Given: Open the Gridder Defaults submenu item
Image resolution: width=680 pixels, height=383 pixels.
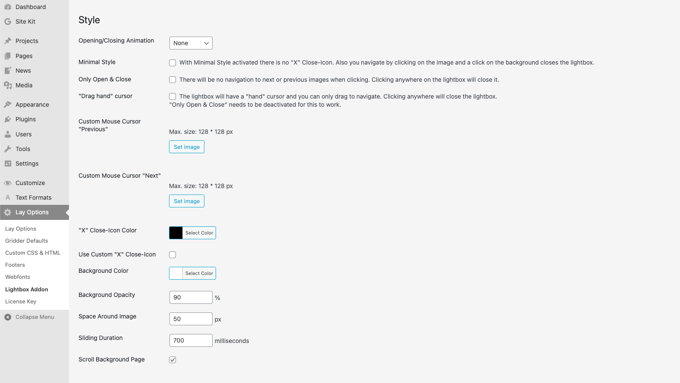Looking at the screenshot, I should click(27, 241).
